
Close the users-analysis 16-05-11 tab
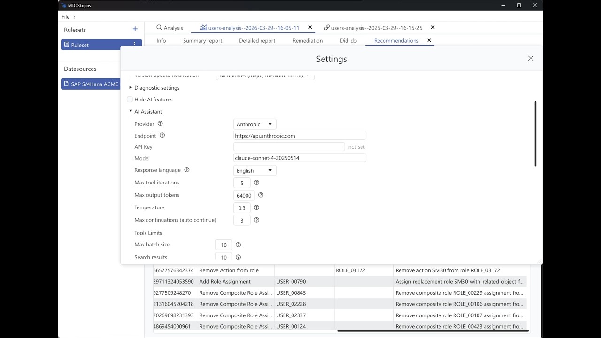pos(310,27)
